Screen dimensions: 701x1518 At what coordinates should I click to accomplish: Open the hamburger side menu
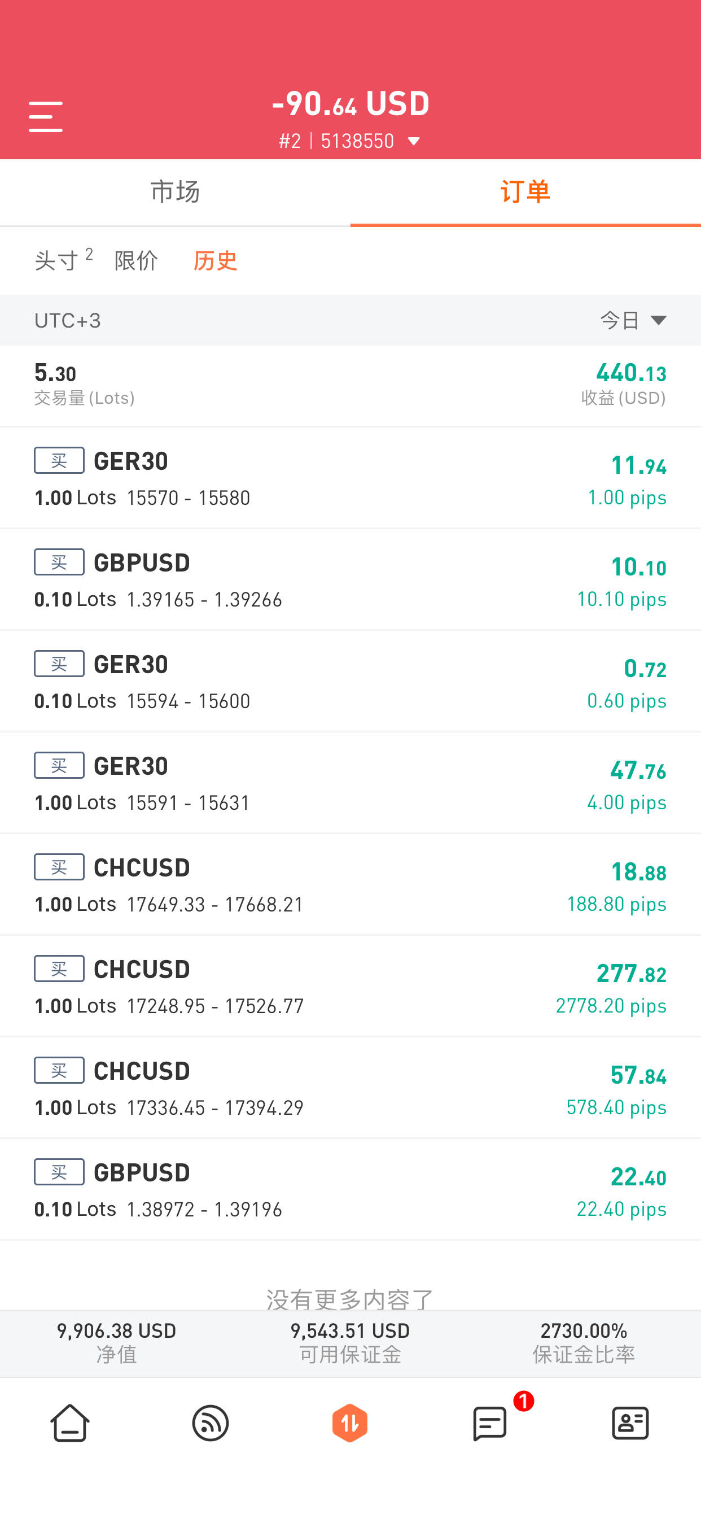click(x=45, y=116)
